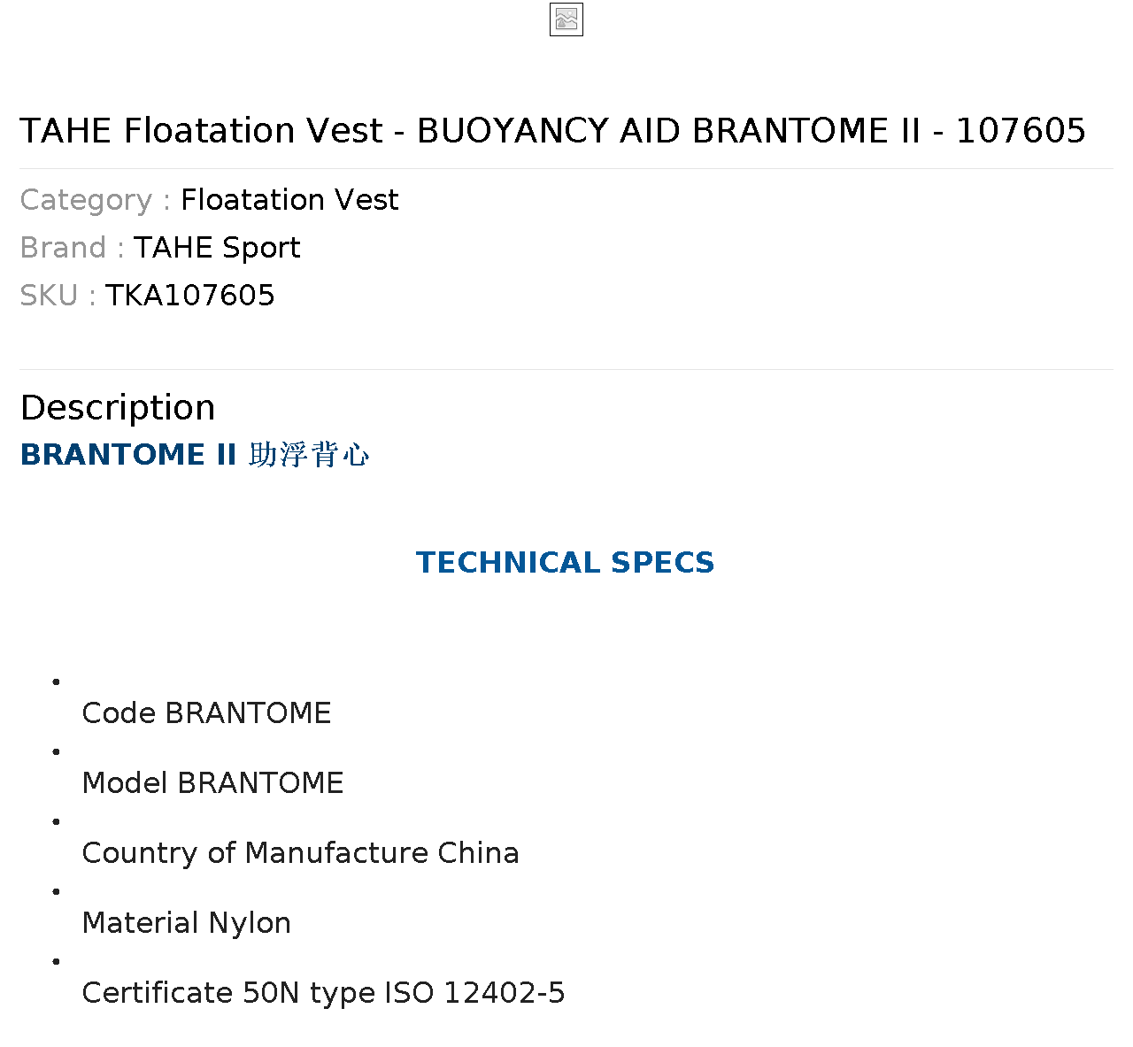Viewport: 1133px width, 1047px height.
Task: Click the Description heading
Action: click(x=118, y=408)
